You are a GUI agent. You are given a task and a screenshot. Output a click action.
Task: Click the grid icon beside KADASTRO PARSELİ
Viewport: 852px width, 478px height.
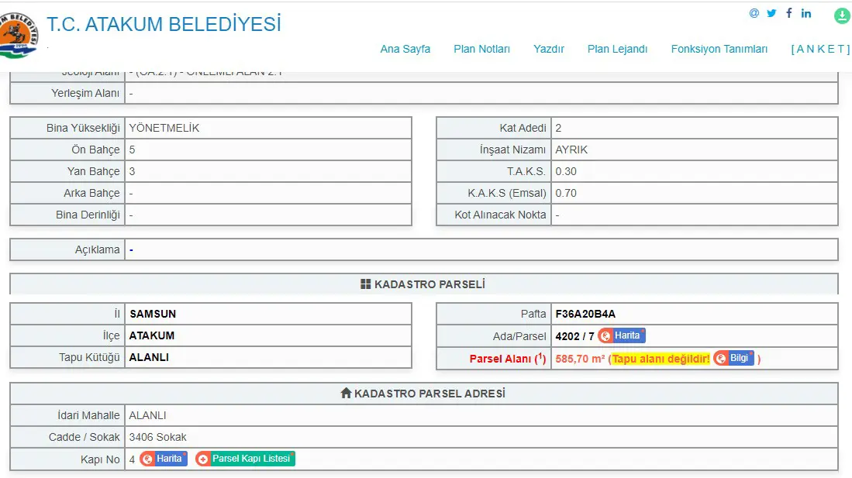[366, 284]
